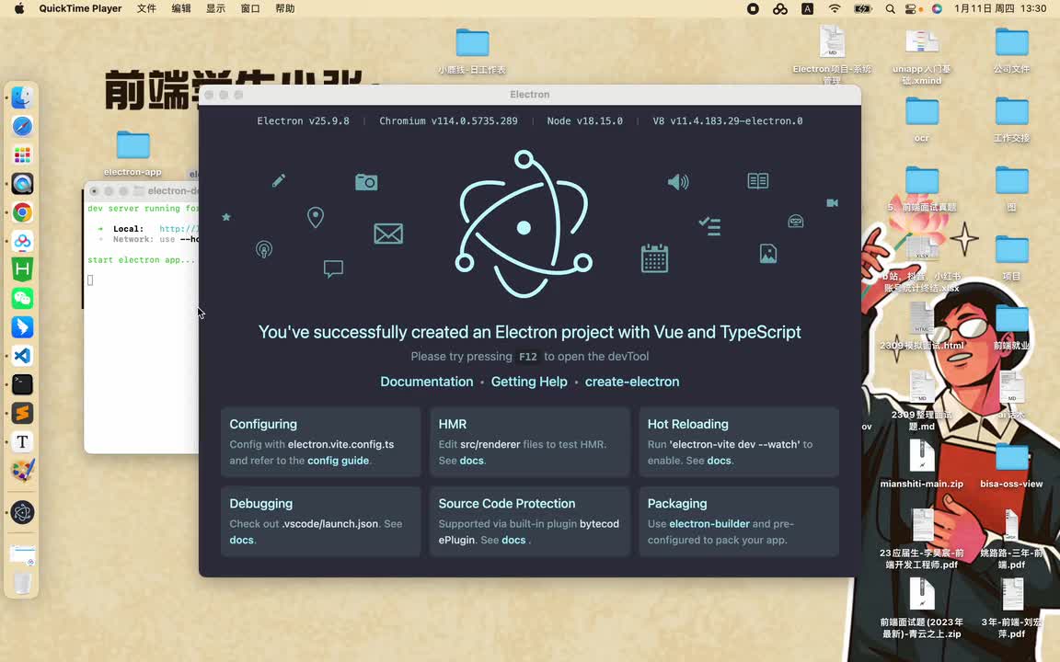
Task: Follow the config guide link
Action: 338,461
